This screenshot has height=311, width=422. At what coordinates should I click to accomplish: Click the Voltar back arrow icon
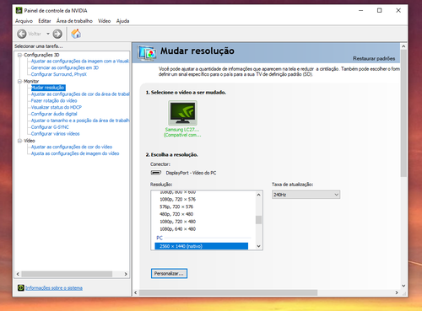[22, 34]
